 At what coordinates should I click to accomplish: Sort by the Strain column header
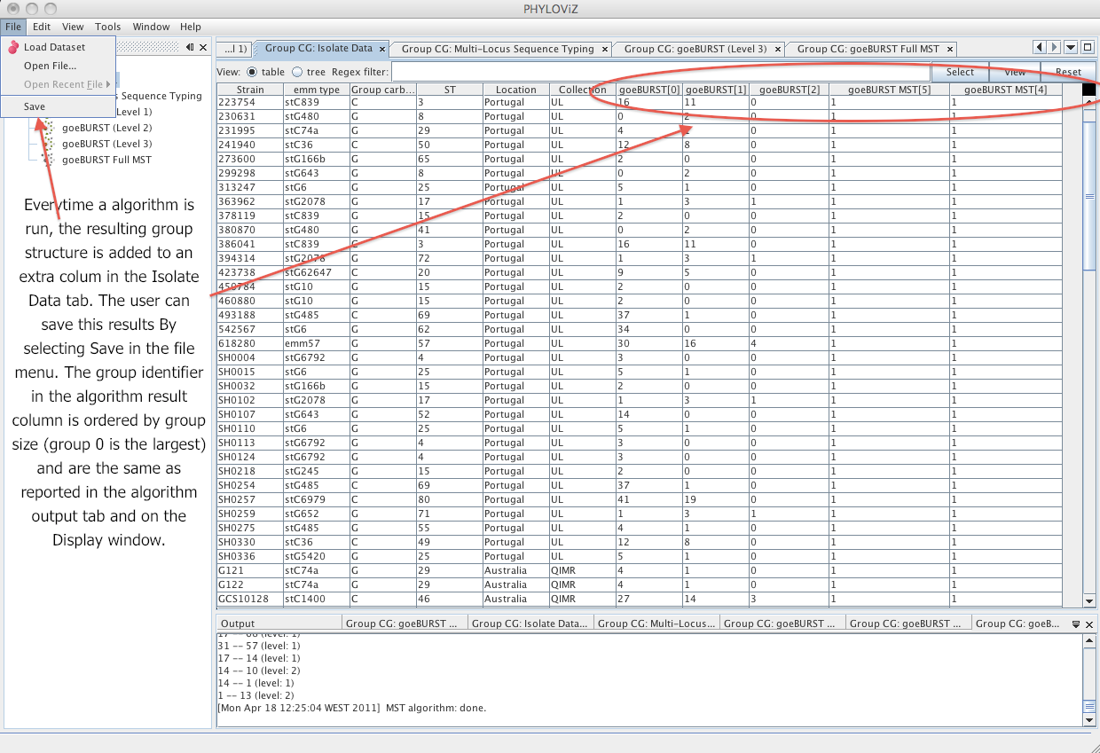[250, 90]
